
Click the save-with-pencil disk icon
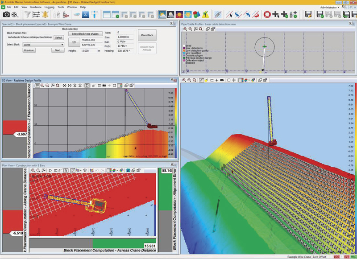pyautogui.click(x=308, y=15)
